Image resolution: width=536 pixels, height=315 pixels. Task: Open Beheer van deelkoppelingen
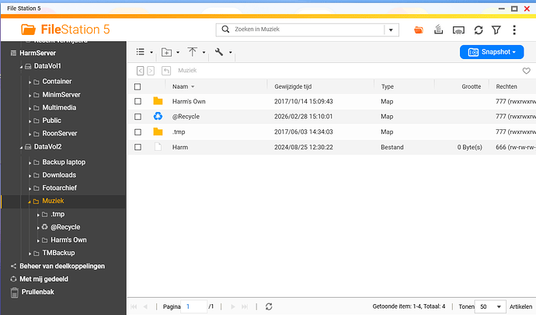[x=62, y=266]
